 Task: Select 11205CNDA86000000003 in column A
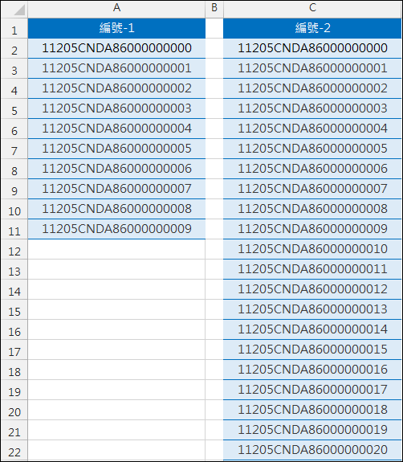click(x=116, y=108)
